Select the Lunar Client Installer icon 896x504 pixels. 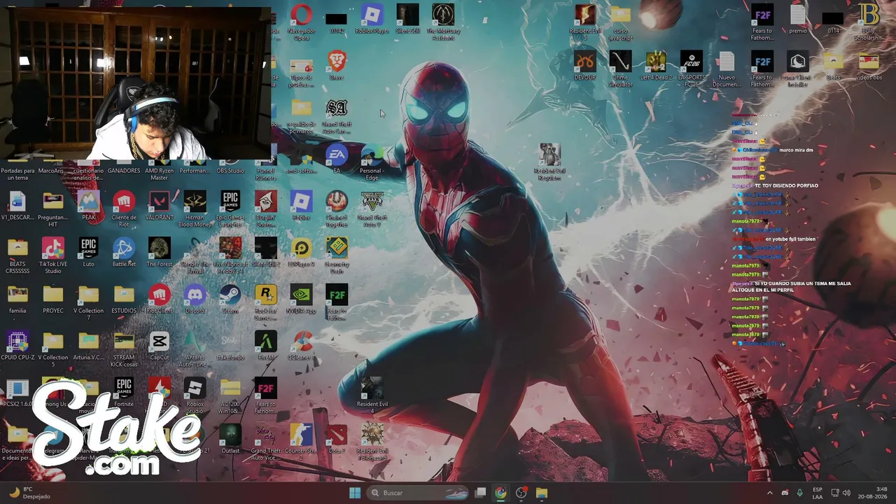tap(797, 69)
